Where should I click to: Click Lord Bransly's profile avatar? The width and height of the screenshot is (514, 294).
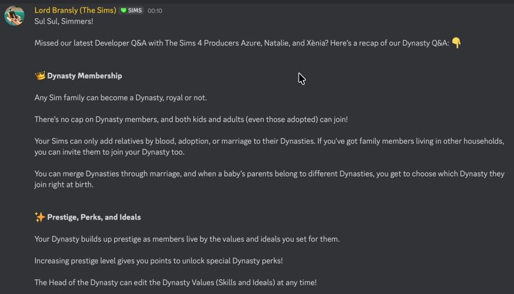click(14, 16)
